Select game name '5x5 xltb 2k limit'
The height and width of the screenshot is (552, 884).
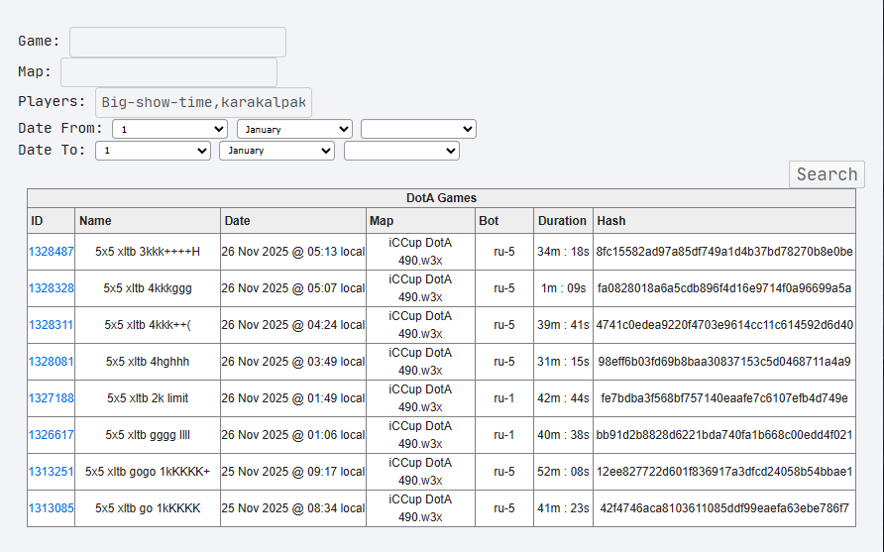pyautogui.click(x=148, y=398)
